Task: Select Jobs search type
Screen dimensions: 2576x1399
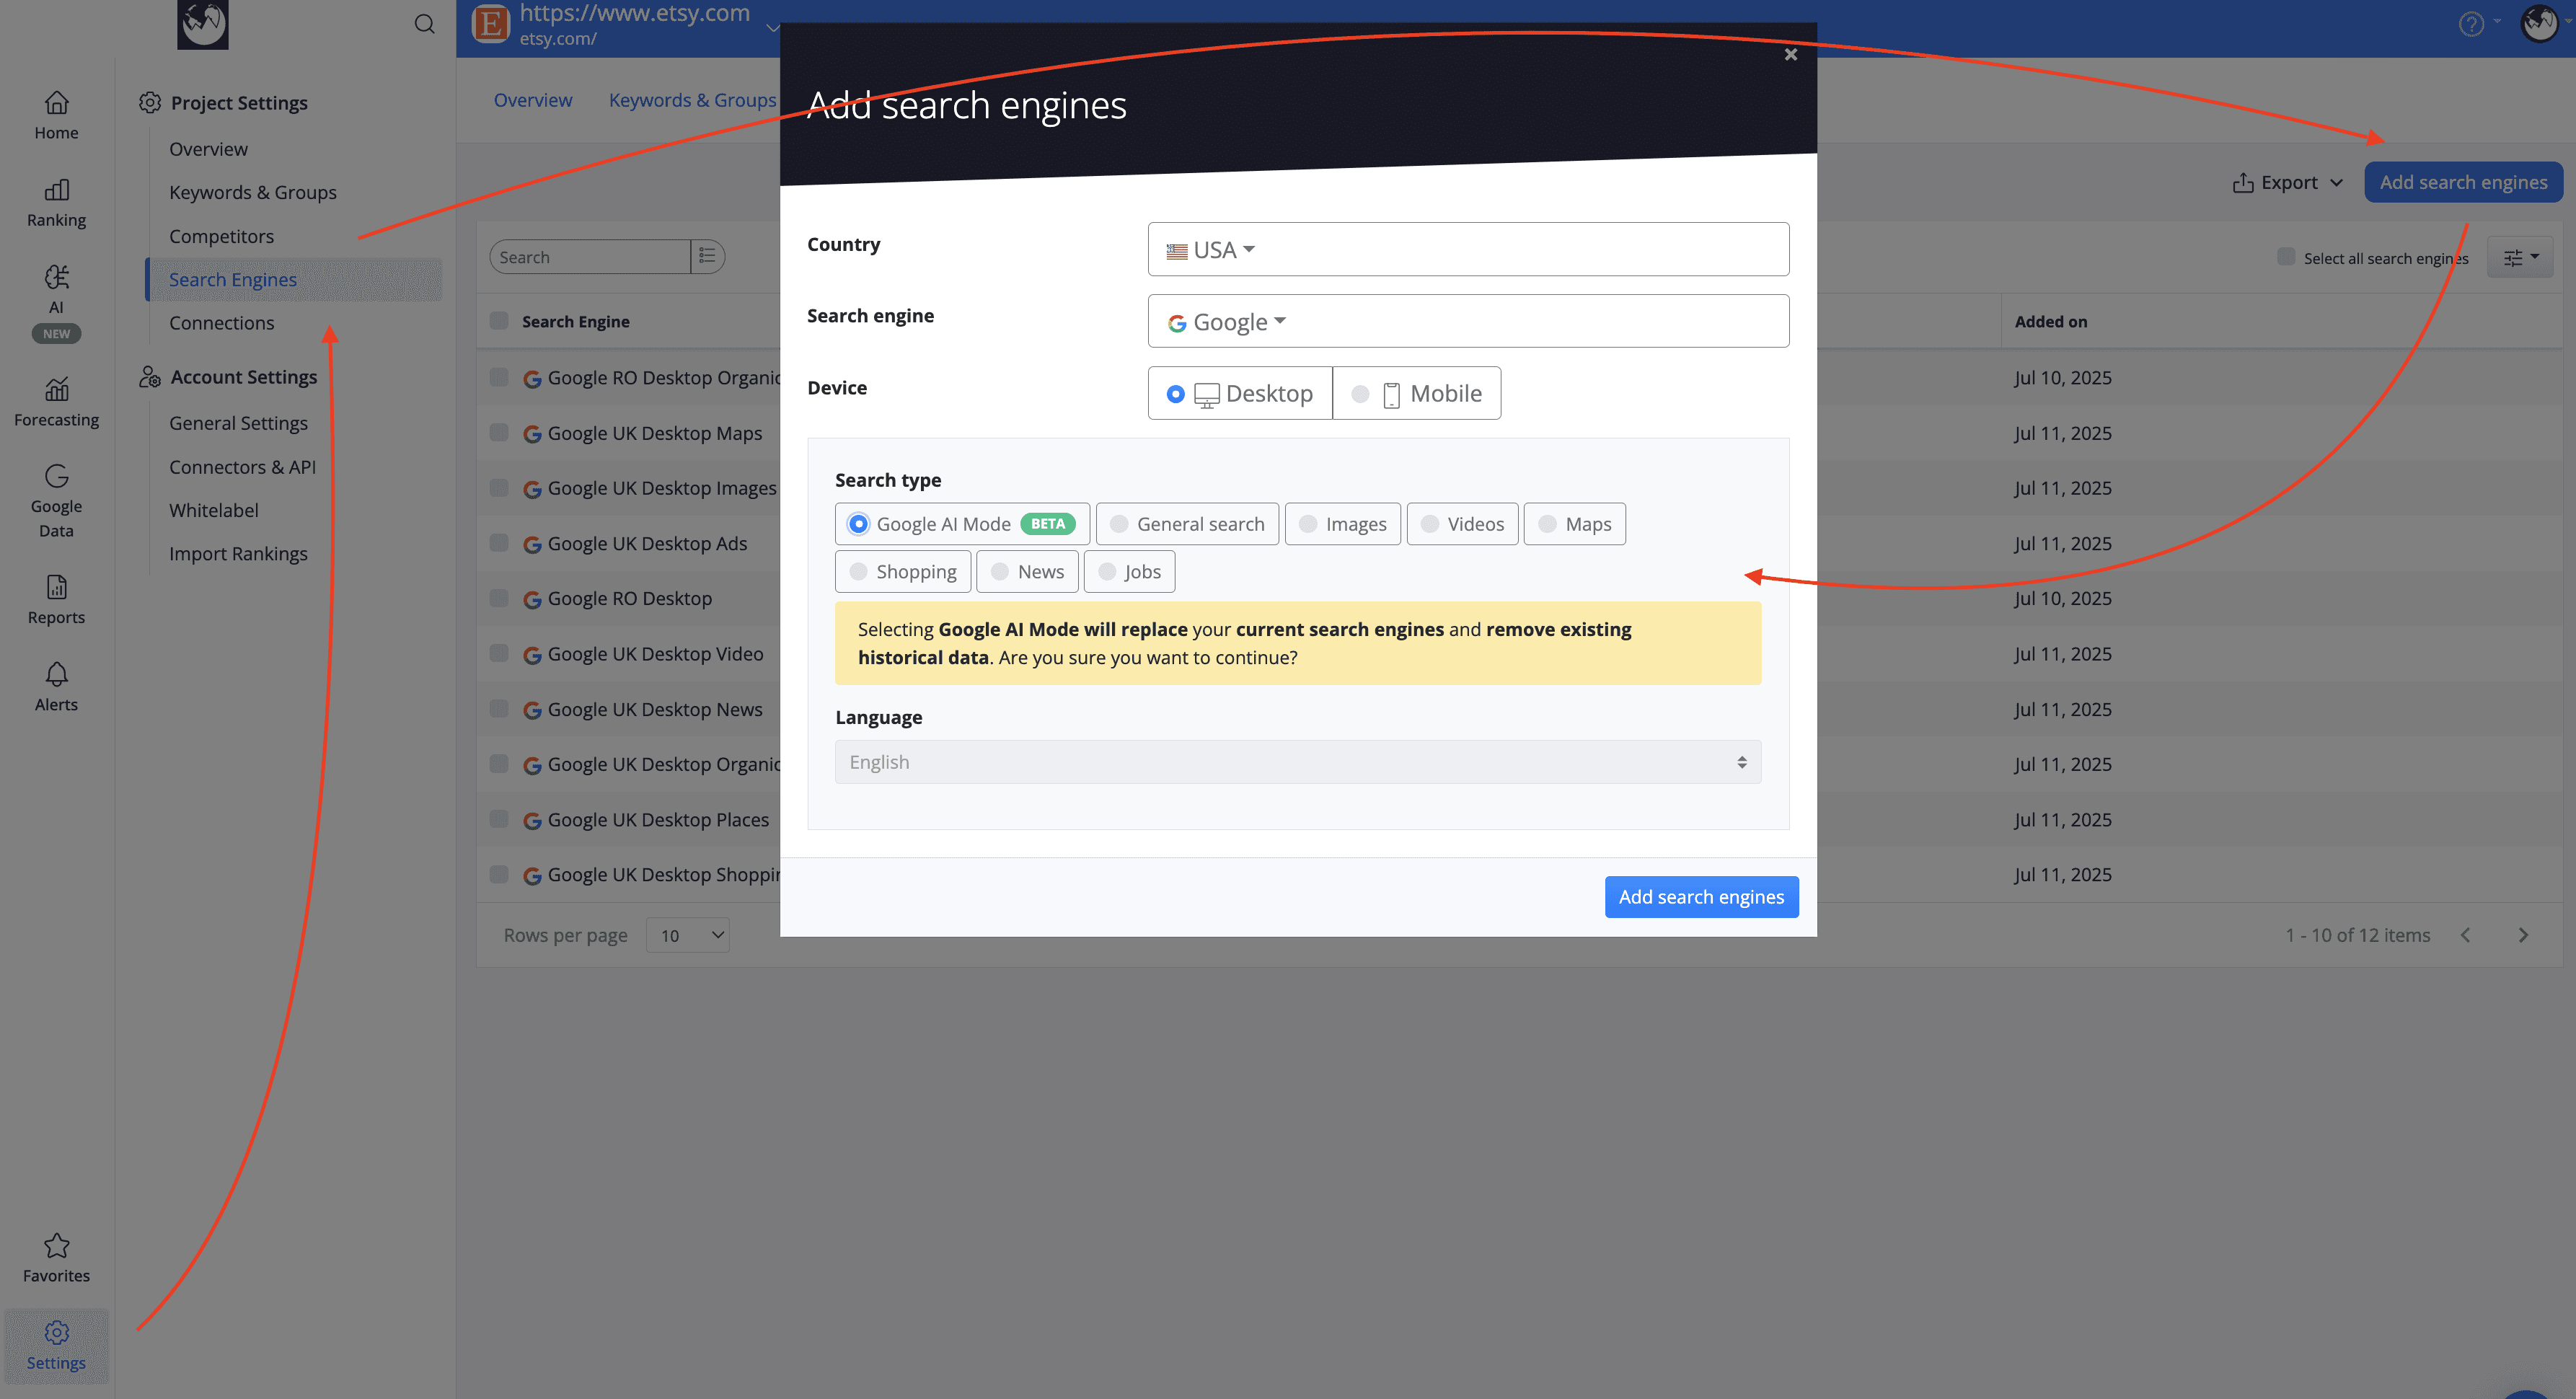Action: click(1129, 572)
